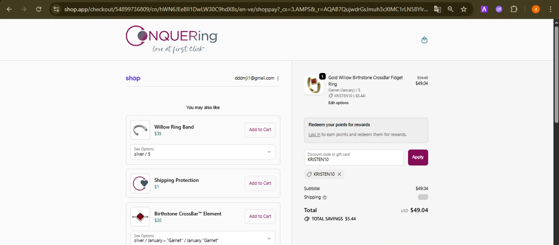Click the You may also like heading
This screenshot has height=245, width=559.
203,108
